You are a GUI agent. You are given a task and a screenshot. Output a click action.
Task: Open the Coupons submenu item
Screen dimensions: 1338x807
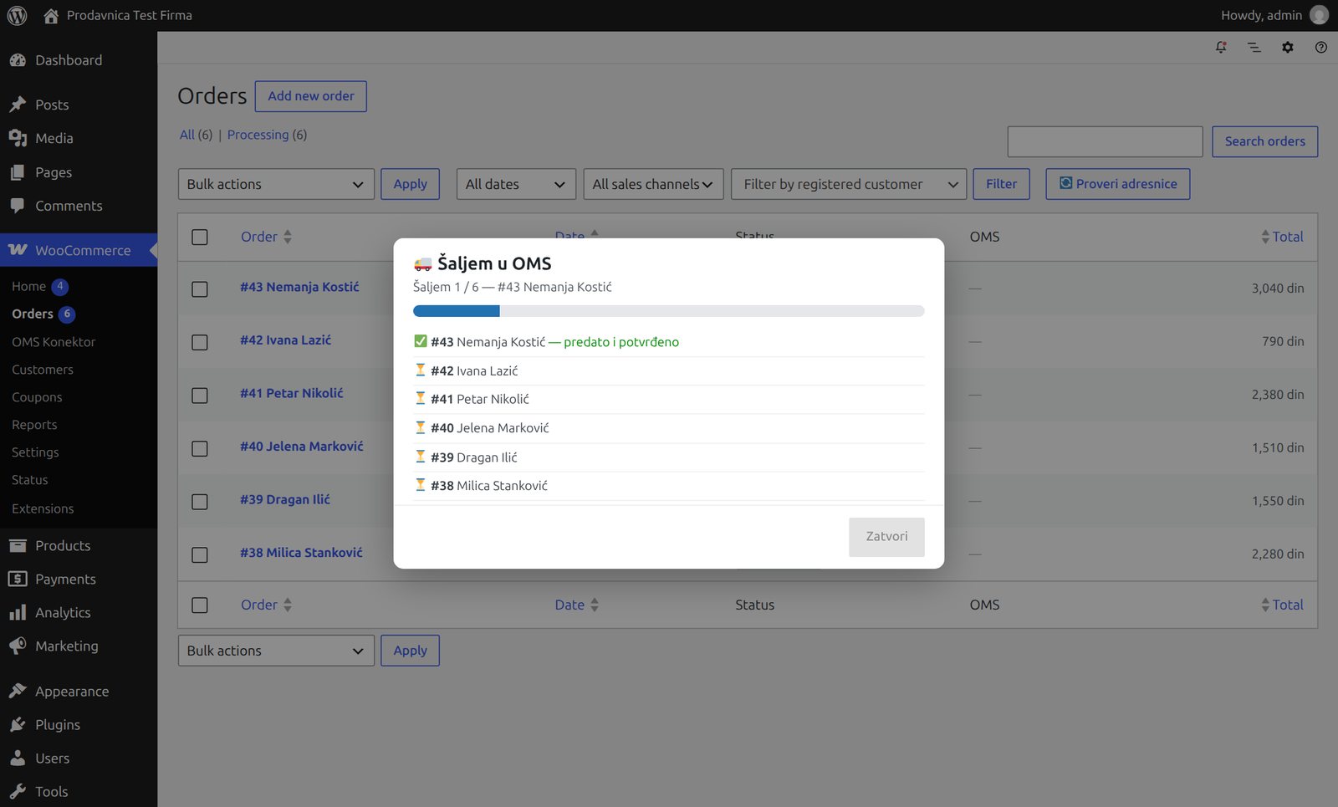(37, 397)
